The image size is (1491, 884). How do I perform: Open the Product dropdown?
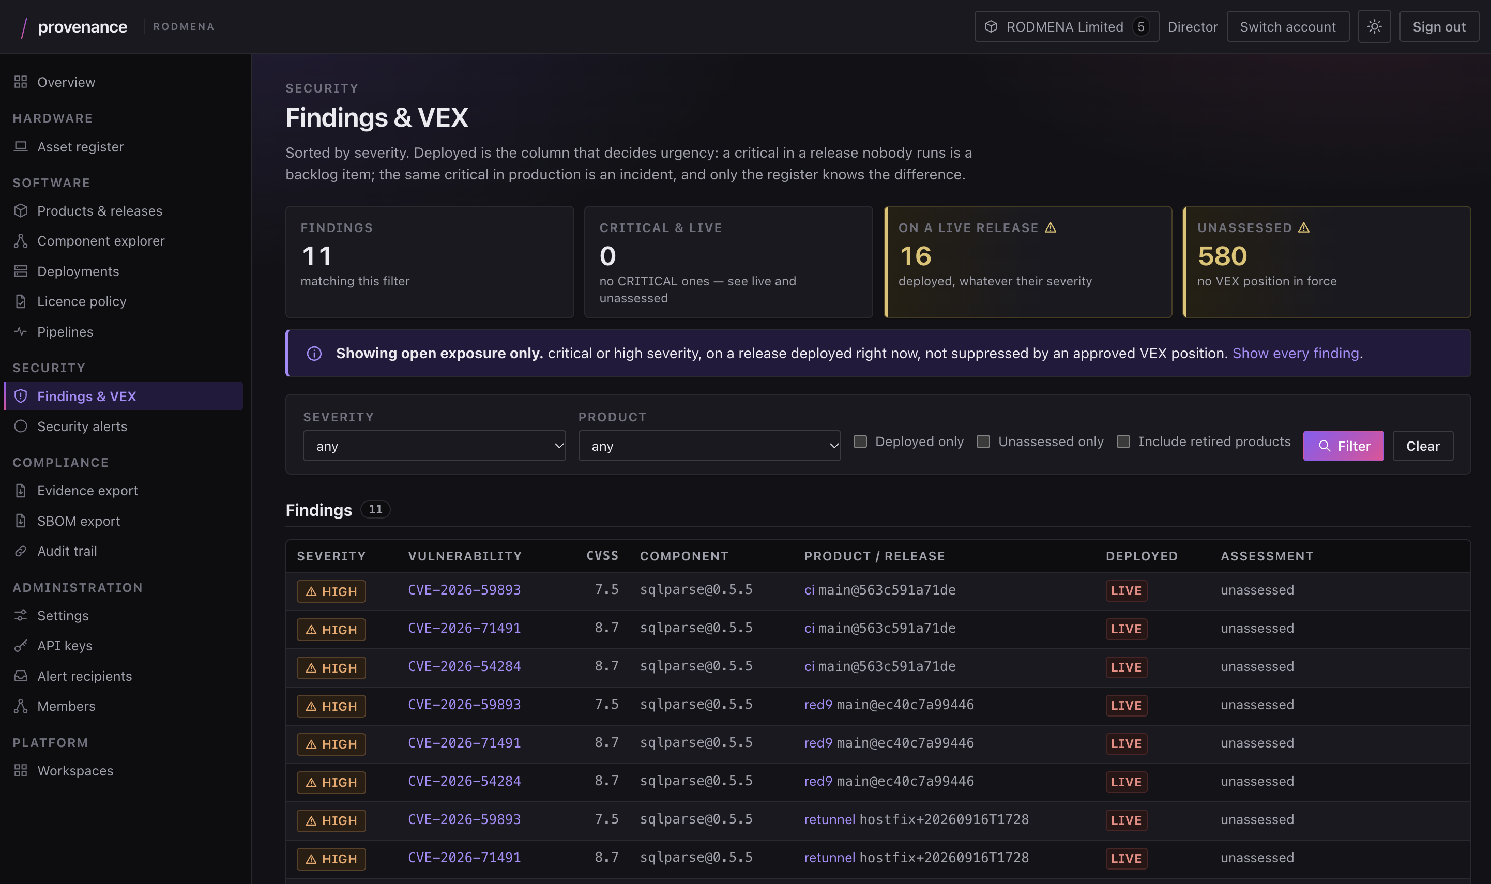point(709,446)
